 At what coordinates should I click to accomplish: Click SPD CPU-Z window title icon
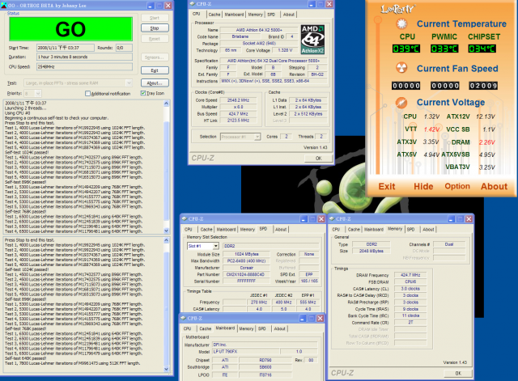click(185, 219)
